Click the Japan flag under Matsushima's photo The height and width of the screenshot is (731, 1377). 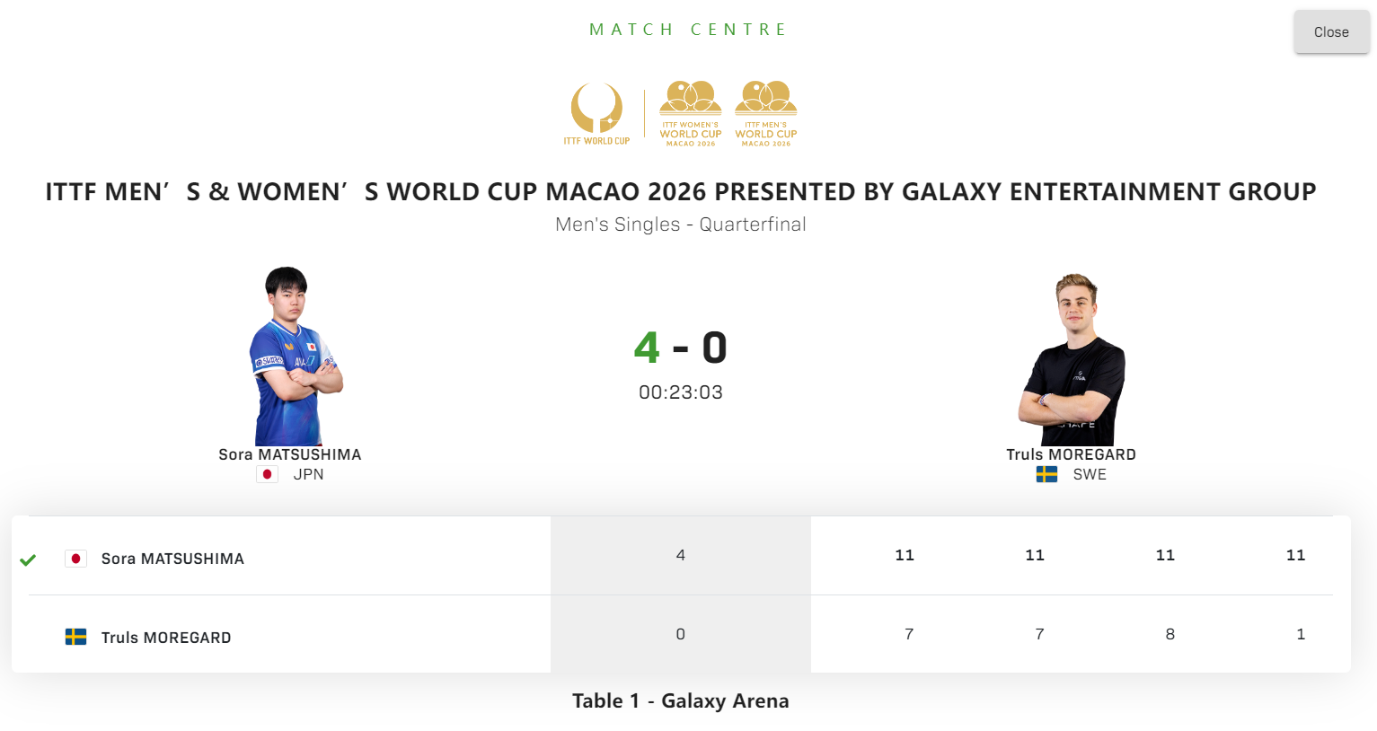click(267, 474)
